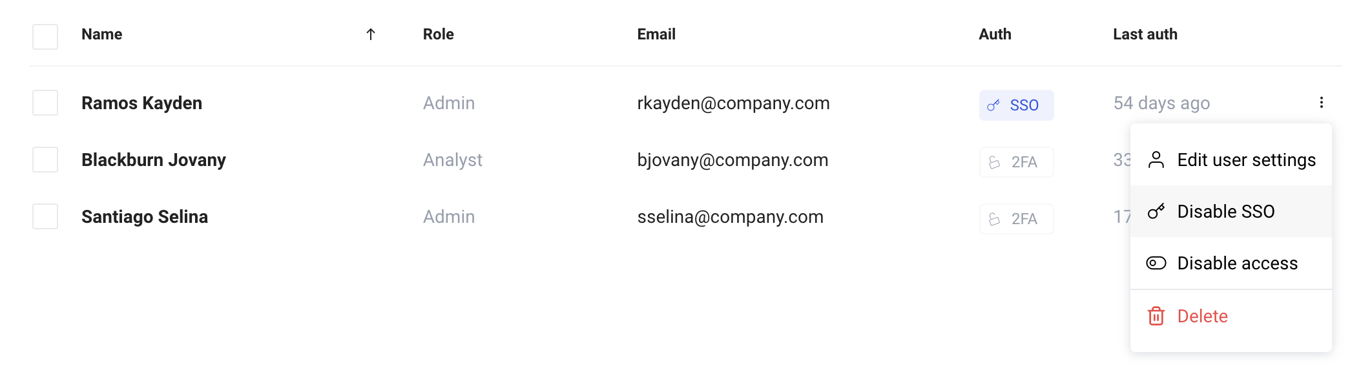Click the 2FA badge for Santiago Selina

1017,219
